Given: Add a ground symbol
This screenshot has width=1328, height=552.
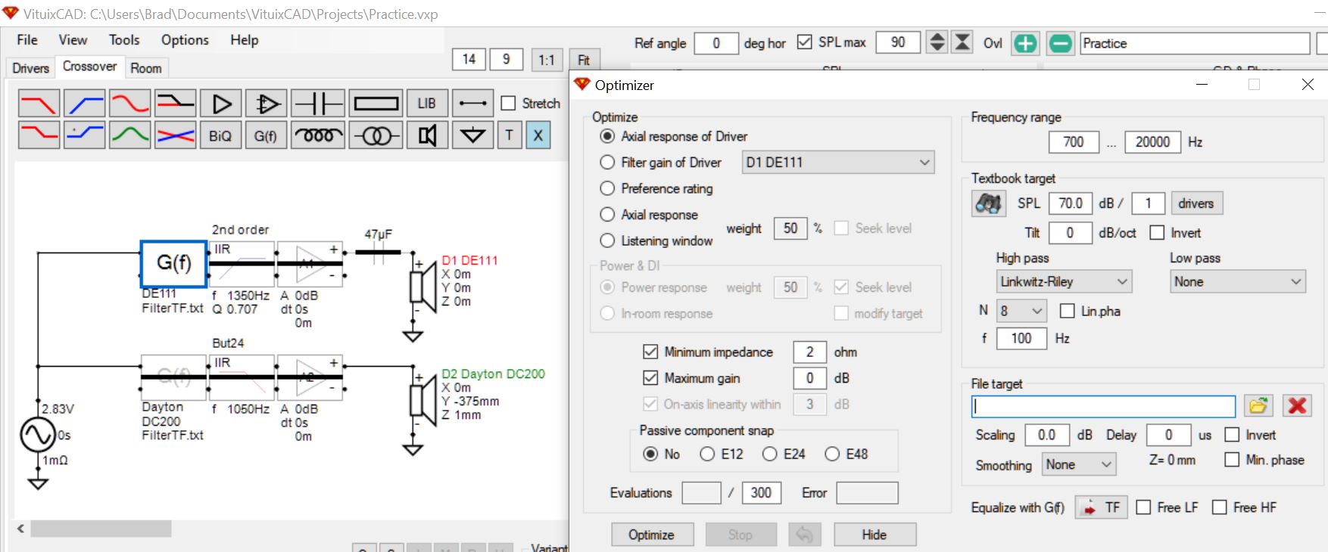Looking at the screenshot, I should point(472,135).
